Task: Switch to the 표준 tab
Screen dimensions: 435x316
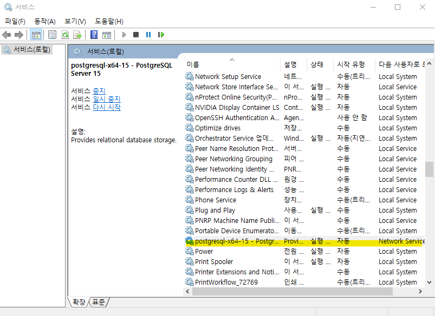Action: coord(99,302)
